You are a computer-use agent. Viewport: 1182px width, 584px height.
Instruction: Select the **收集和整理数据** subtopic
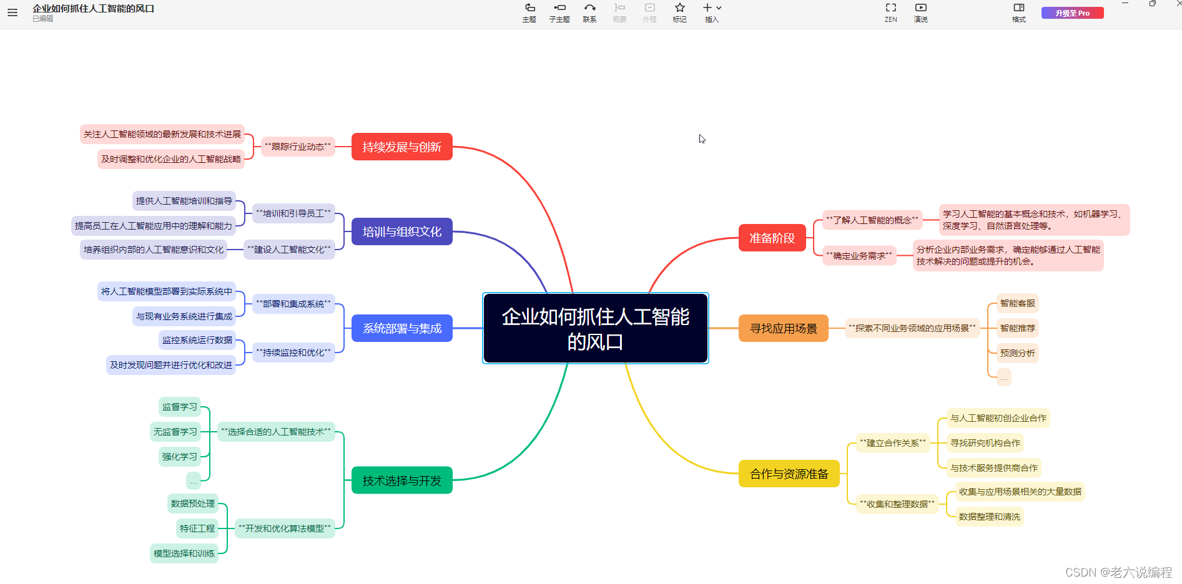pyautogui.click(x=897, y=504)
